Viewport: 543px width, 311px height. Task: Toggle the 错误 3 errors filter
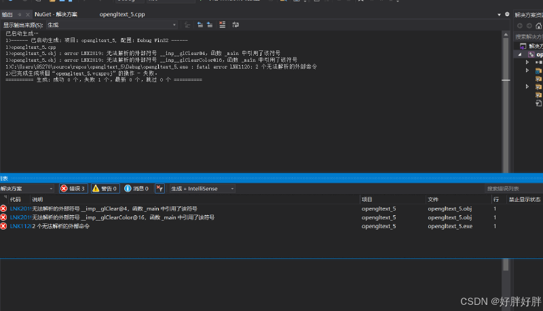pyautogui.click(x=73, y=189)
